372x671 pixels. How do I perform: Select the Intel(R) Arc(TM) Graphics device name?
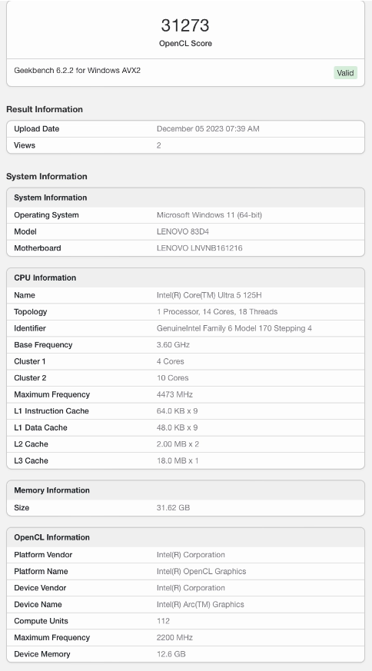[x=201, y=605]
